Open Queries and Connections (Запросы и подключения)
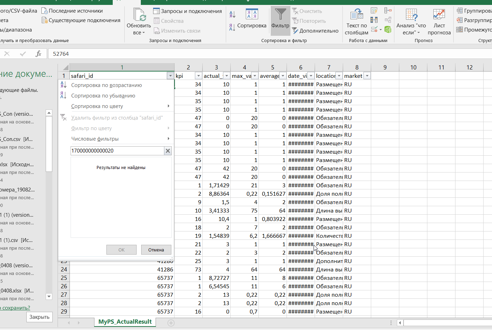This screenshot has width=492, height=330. click(x=188, y=11)
